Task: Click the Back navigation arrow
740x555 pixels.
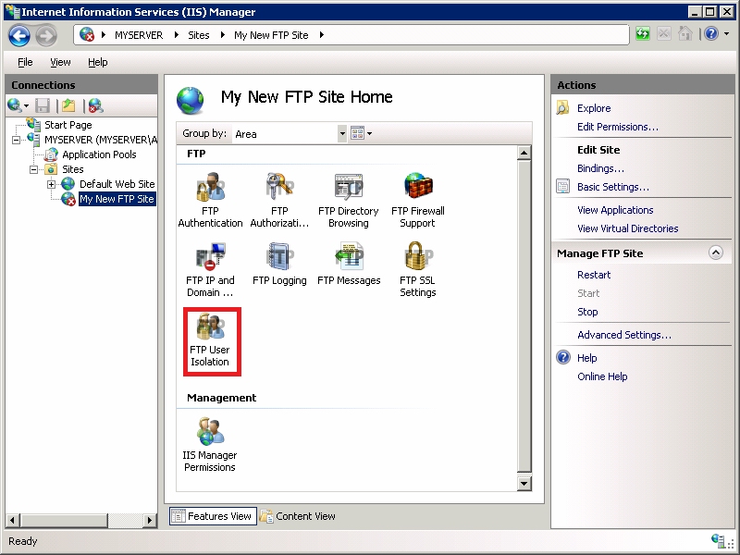Action: pyautogui.click(x=19, y=35)
